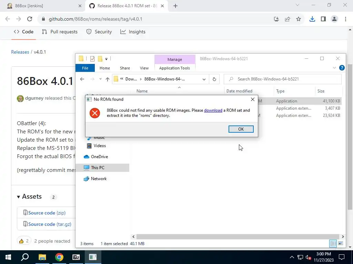Select the Manage contextual tab
353x264 pixels.
click(175, 59)
